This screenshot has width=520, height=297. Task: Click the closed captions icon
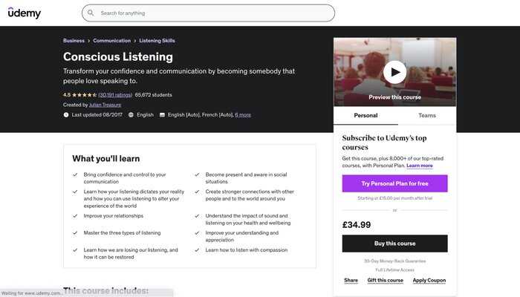[162, 114]
